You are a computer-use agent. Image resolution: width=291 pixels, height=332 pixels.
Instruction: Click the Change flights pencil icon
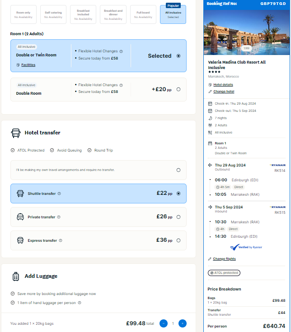210,259
